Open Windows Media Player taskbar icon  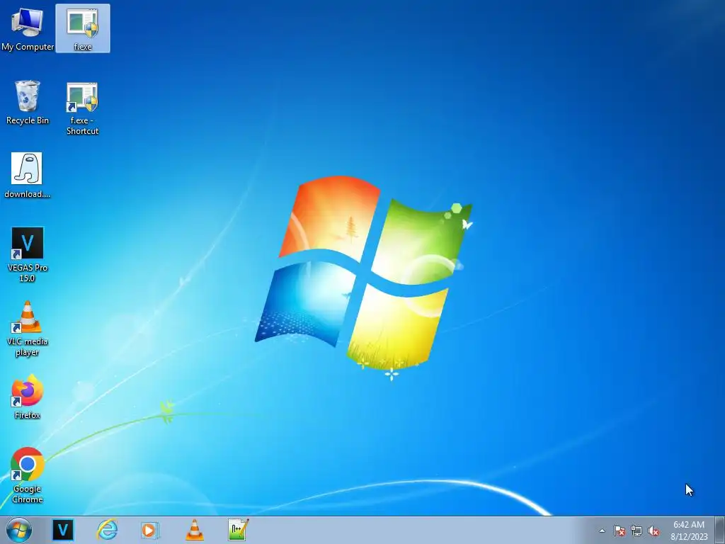(x=150, y=530)
